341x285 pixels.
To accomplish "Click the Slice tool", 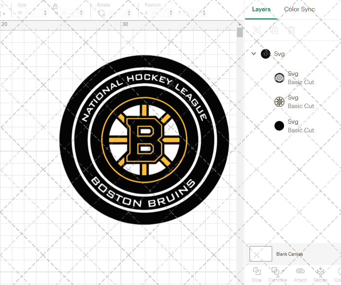I will tap(257, 275).
